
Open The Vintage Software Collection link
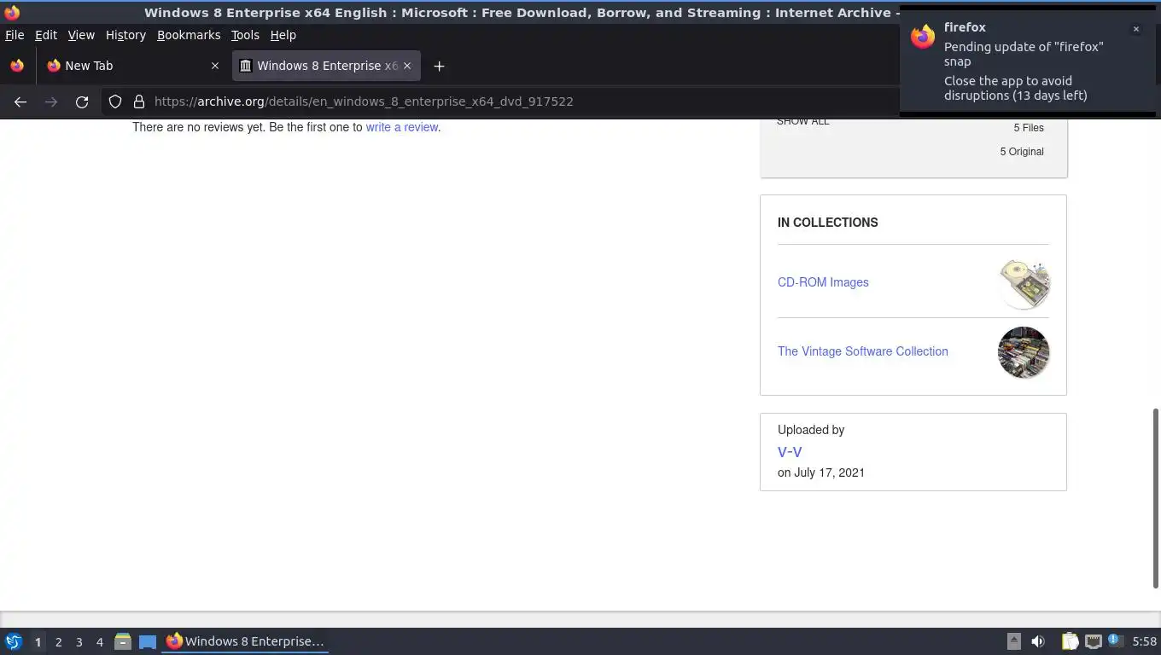[x=863, y=351]
